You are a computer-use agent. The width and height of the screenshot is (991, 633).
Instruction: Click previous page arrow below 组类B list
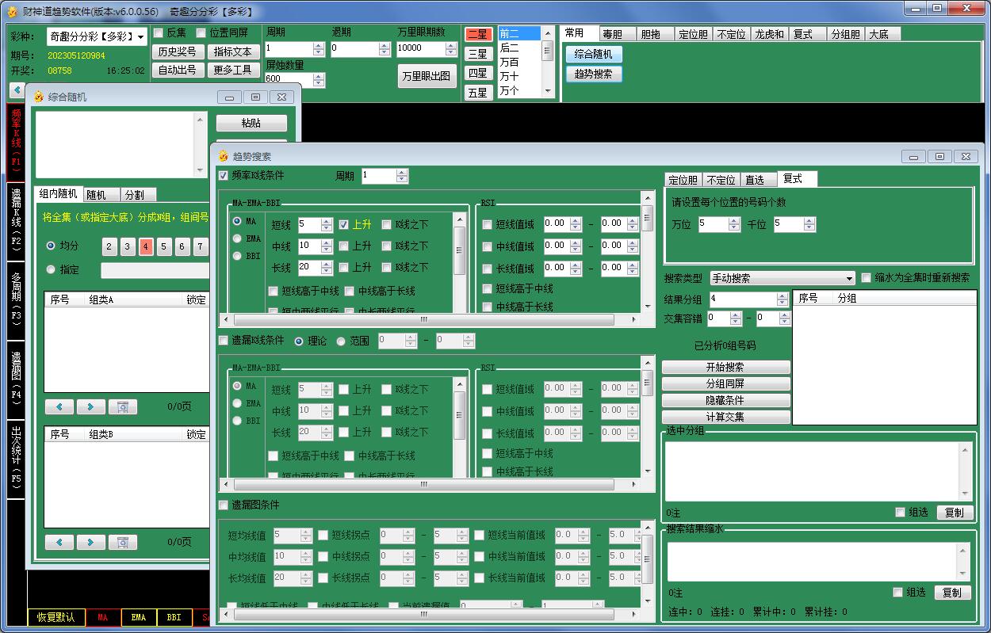[x=59, y=542]
